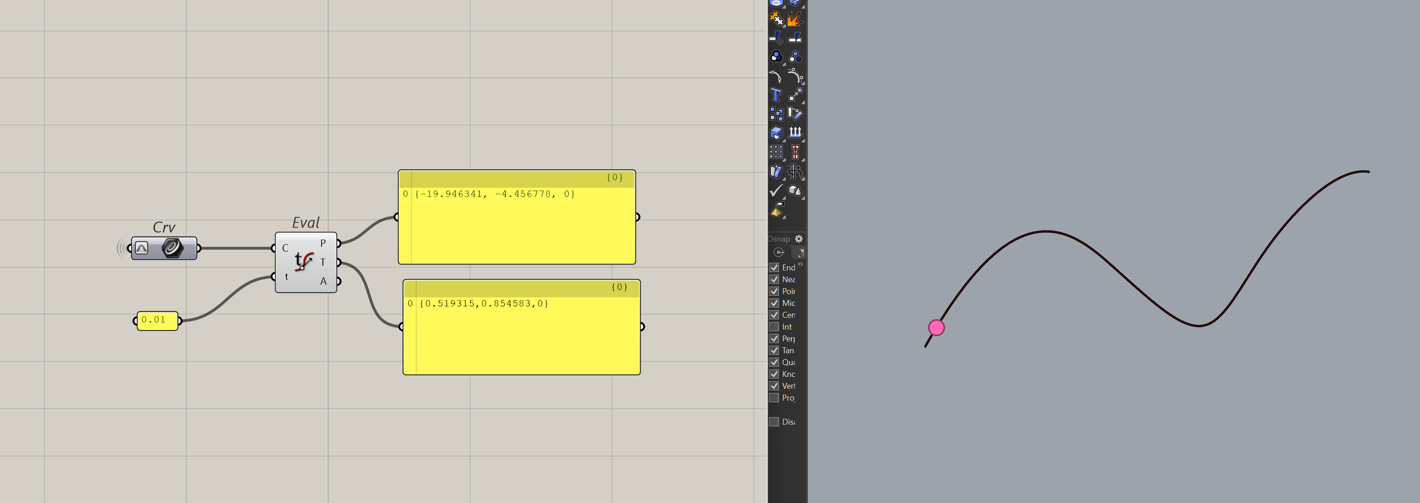Uncheck the Tan object snap
The width and height of the screenshot is (1420, 503).
point(774,351)
